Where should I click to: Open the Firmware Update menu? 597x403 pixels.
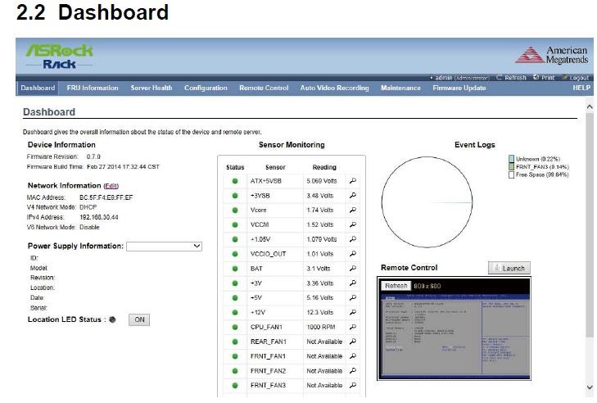coord(459,88)
